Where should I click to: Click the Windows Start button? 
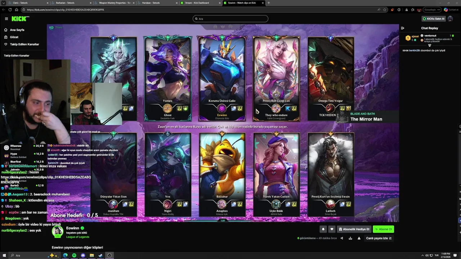4,255
